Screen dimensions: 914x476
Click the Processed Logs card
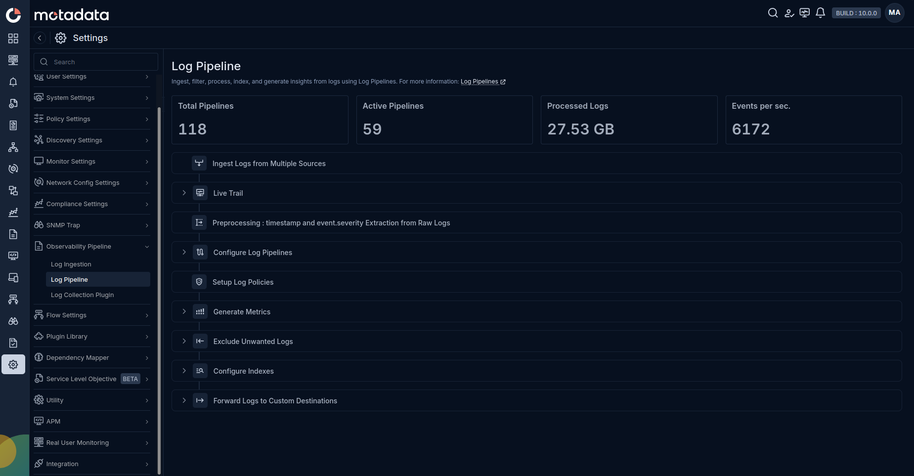click(629, 120)
